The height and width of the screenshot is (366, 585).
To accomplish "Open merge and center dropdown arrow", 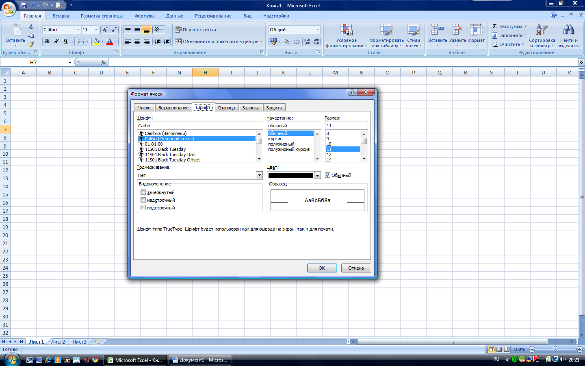I will click(261, 41).
